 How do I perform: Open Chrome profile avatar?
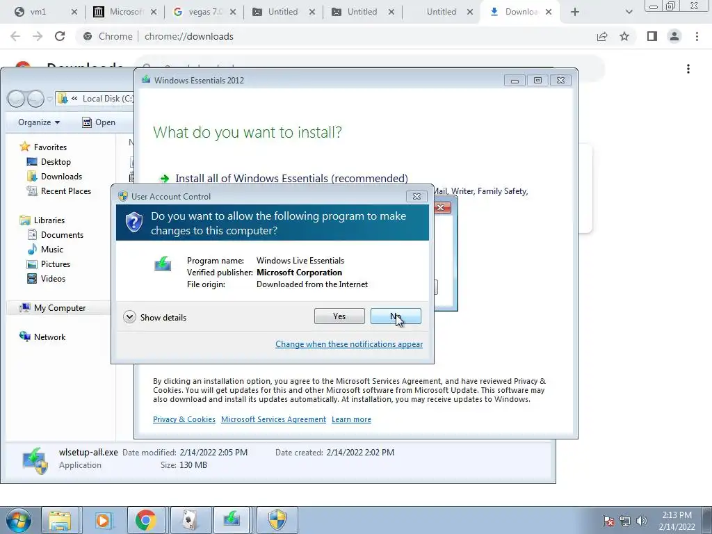[674, 36]
